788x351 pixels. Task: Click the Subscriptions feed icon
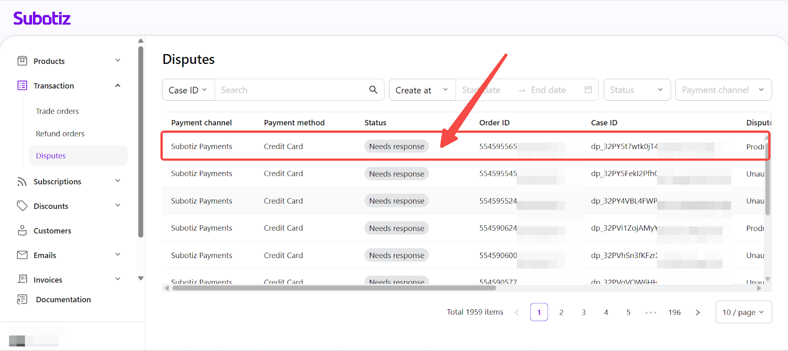click(22, 181)
